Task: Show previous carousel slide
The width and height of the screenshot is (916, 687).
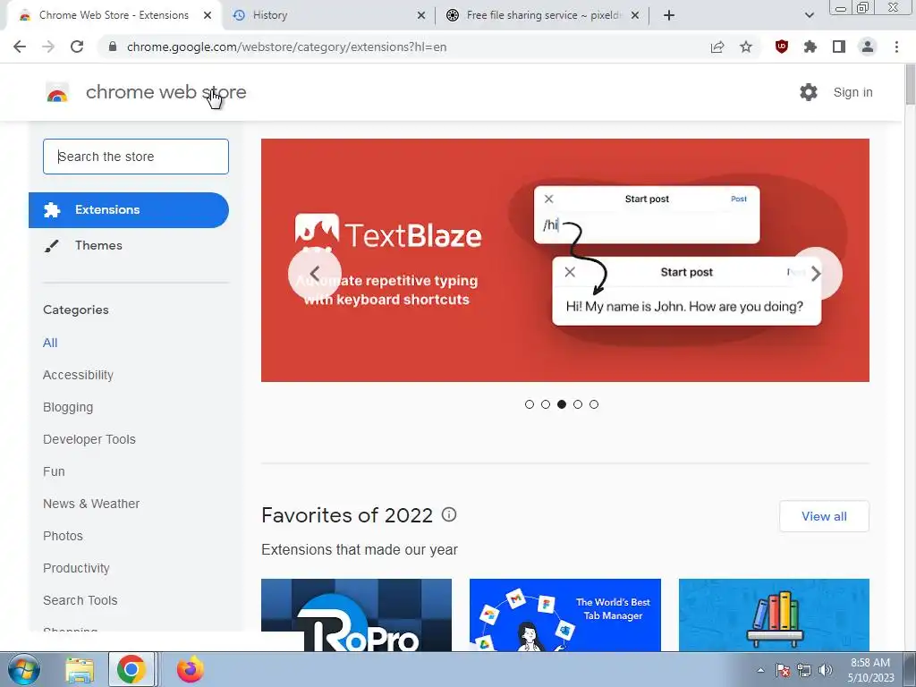Action: pyautogui.click(x=315, y=273)
